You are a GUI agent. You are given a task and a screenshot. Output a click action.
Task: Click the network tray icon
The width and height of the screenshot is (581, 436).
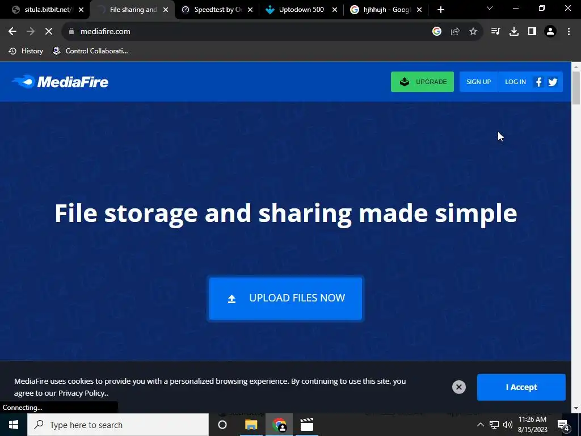click(x=494, y=425)
